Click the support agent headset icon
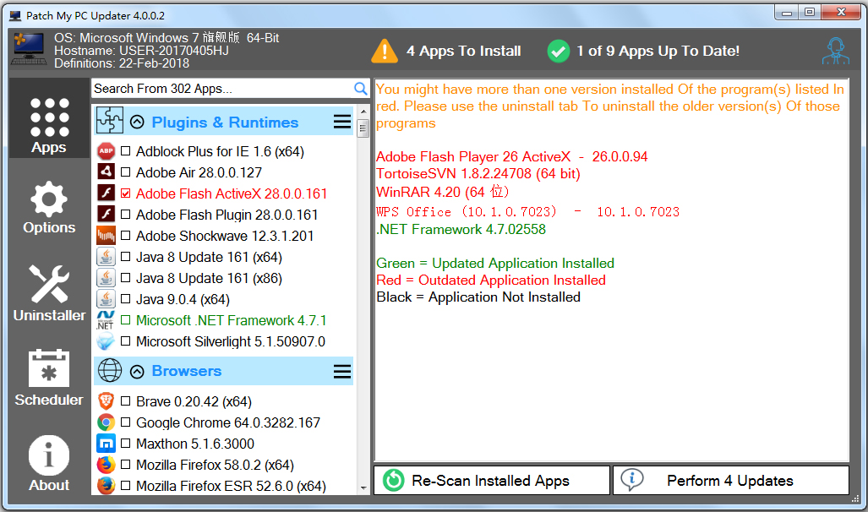 click(835, 51)
